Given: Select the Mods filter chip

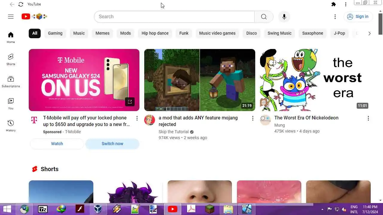Looking at the screenshot, I should 125,33.
